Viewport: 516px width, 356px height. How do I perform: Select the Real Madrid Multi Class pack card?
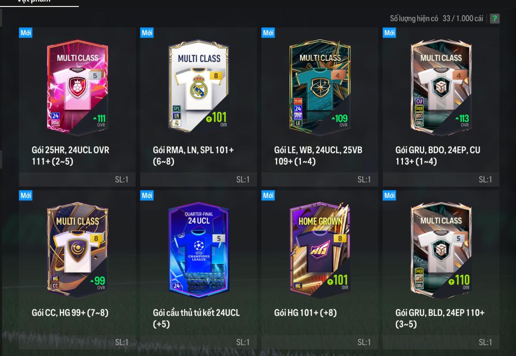coord(198,87)
